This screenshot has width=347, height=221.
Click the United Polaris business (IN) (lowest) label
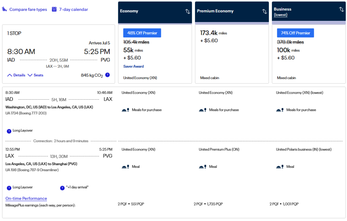click(x=304, y=149)
